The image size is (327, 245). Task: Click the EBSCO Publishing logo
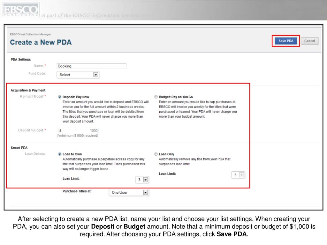[20, 10]
